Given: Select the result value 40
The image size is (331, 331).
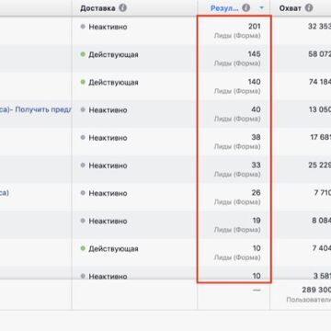Looking at the screenshot, I should [x=256, y=109].
